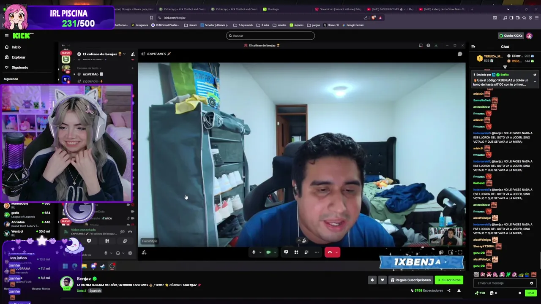Open the 7 days mods bookmark folder
Viewport: 541px width, 304px height.
[x=243, y=25]
